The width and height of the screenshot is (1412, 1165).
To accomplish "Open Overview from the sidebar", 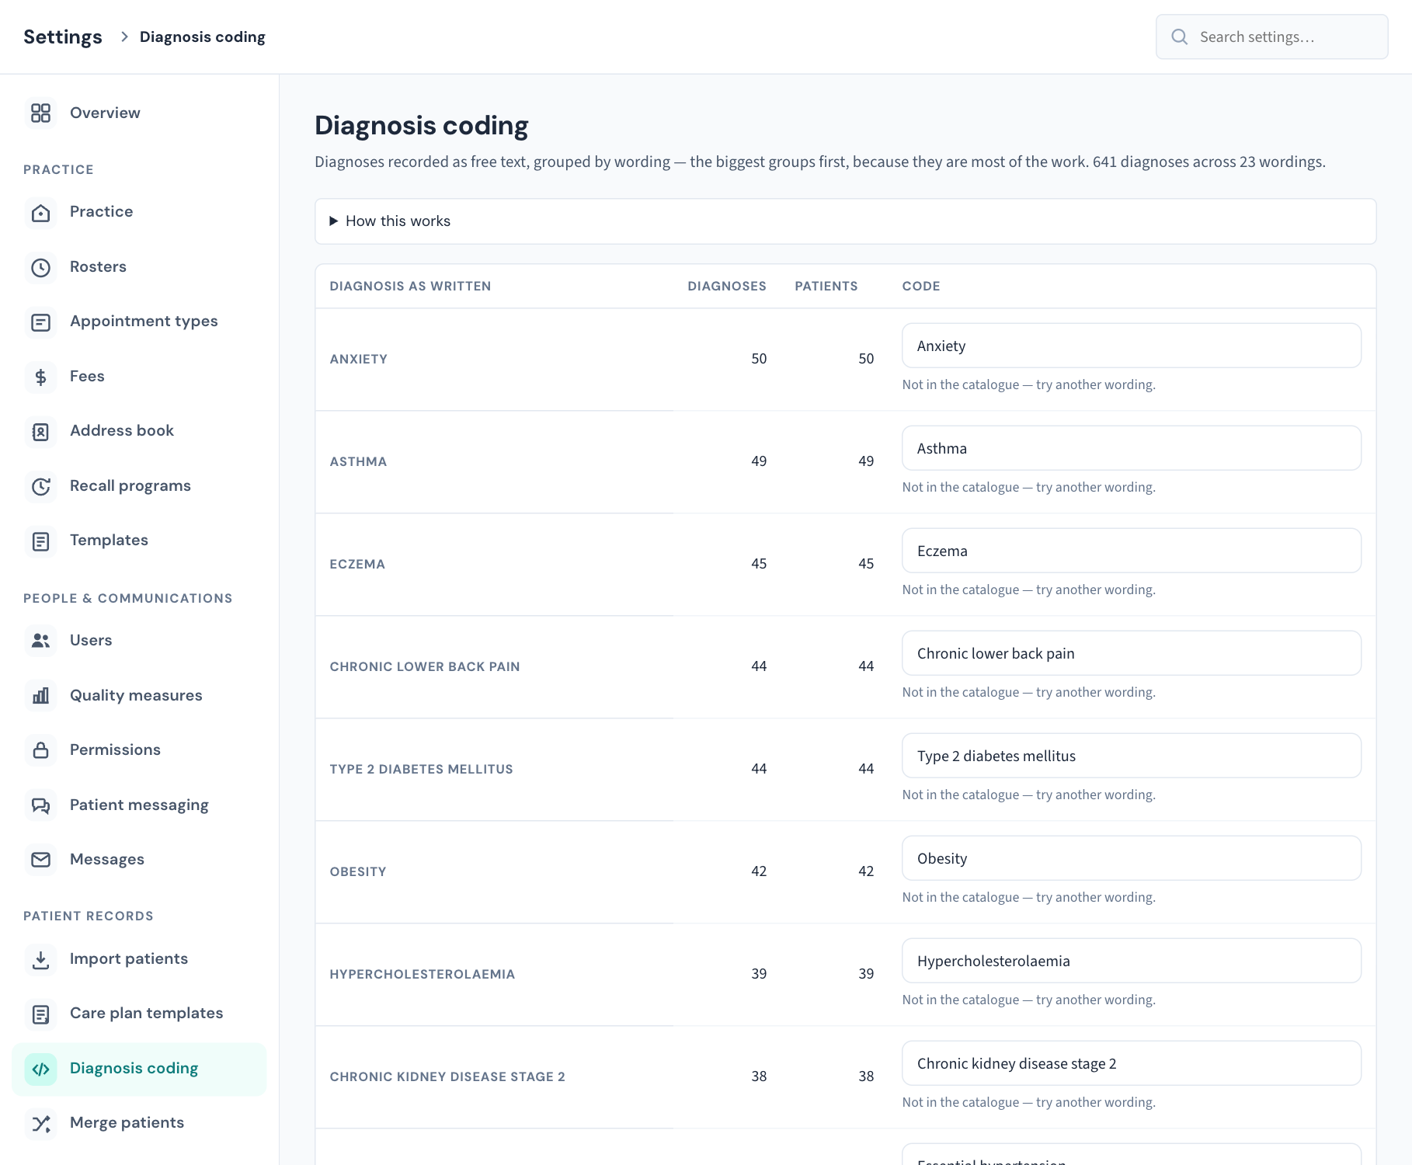I will (x=139, y=113).
